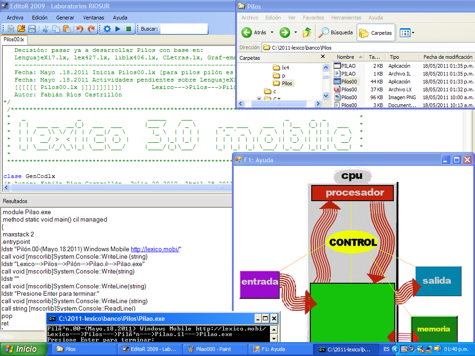Run the program with the play icon
475x356 pixels.
click(118, 29)
